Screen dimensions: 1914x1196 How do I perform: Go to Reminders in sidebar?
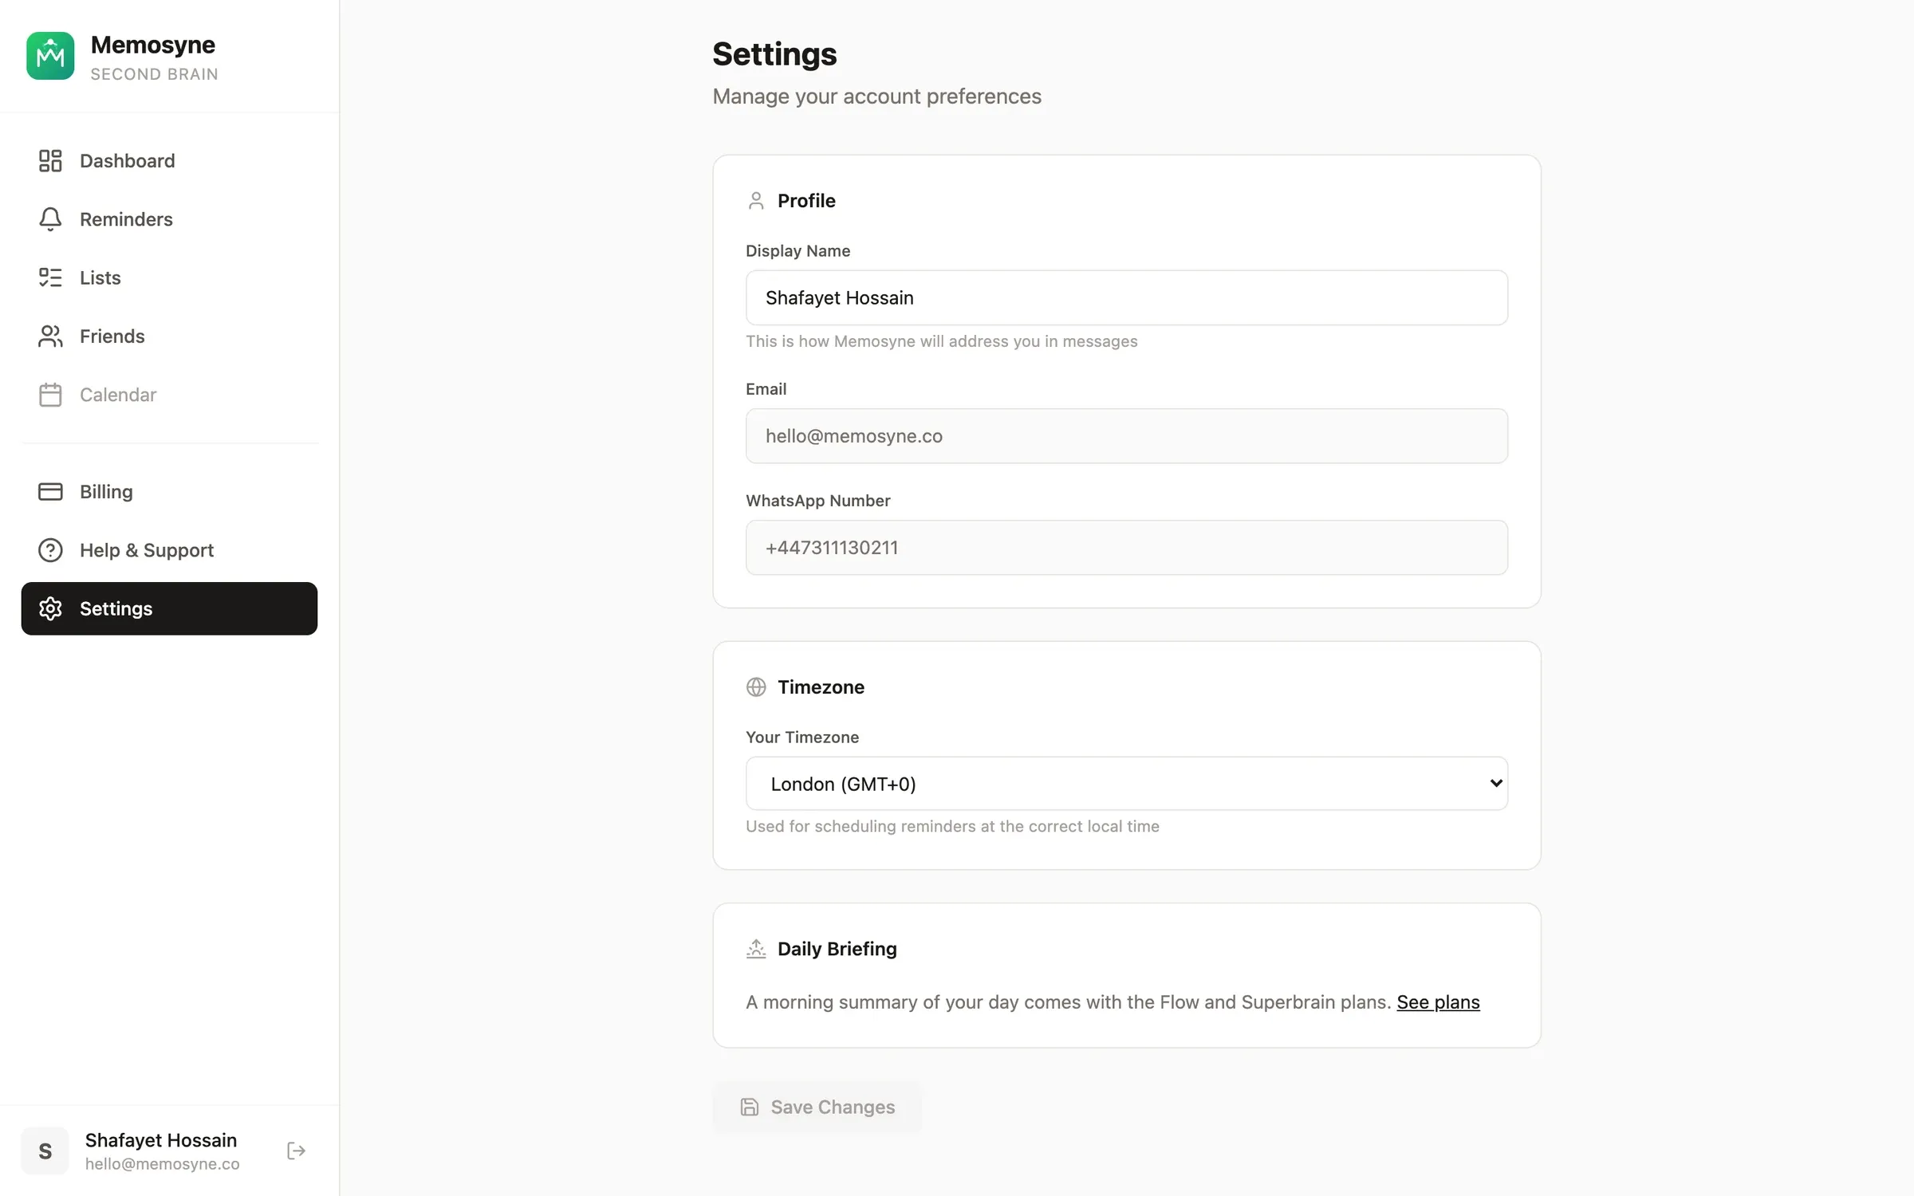click(x=169, y=219)
